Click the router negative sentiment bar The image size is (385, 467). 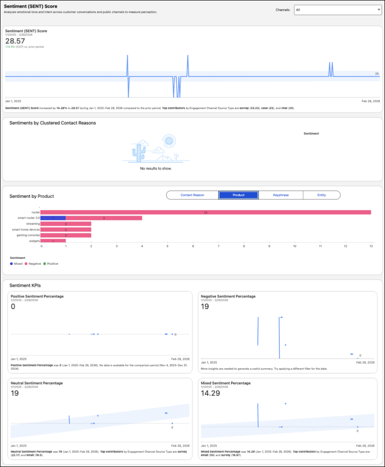pyautogui.click(x=206, y=212)
